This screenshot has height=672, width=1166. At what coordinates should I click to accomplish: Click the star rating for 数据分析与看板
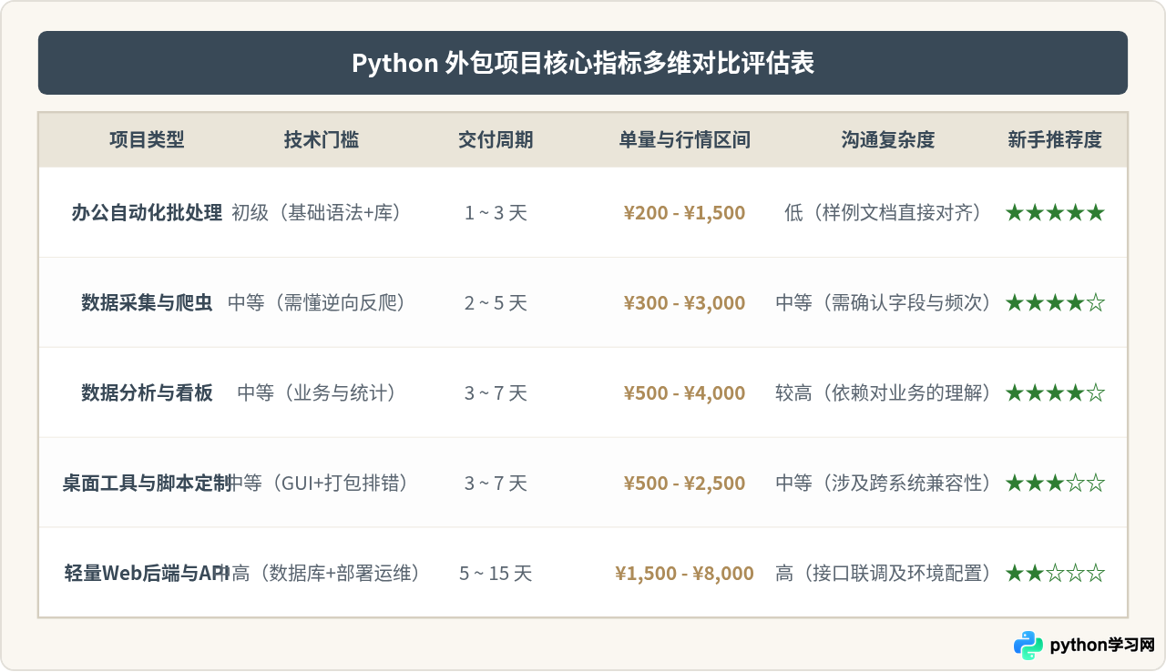1055,393
